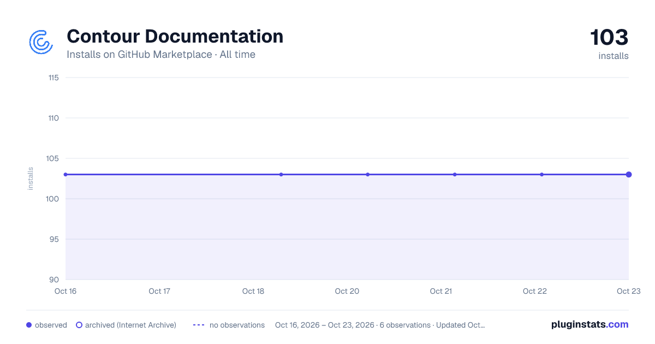655x344 pixels.
Task: Click the x-axis label Oct 18
Action: coord(253,291)
